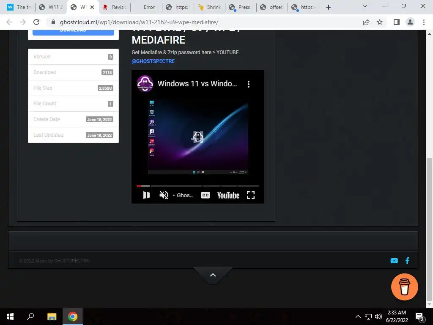Seek using the video progress bar

click(x=198, y=186)
